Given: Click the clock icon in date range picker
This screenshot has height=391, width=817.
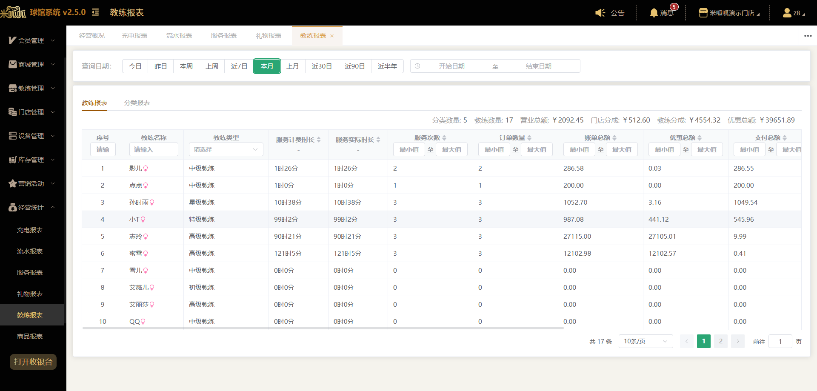Looking at the screenshot, I should tap(417, 66).
